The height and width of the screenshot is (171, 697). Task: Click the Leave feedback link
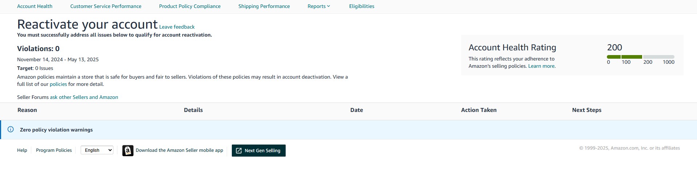177,27
